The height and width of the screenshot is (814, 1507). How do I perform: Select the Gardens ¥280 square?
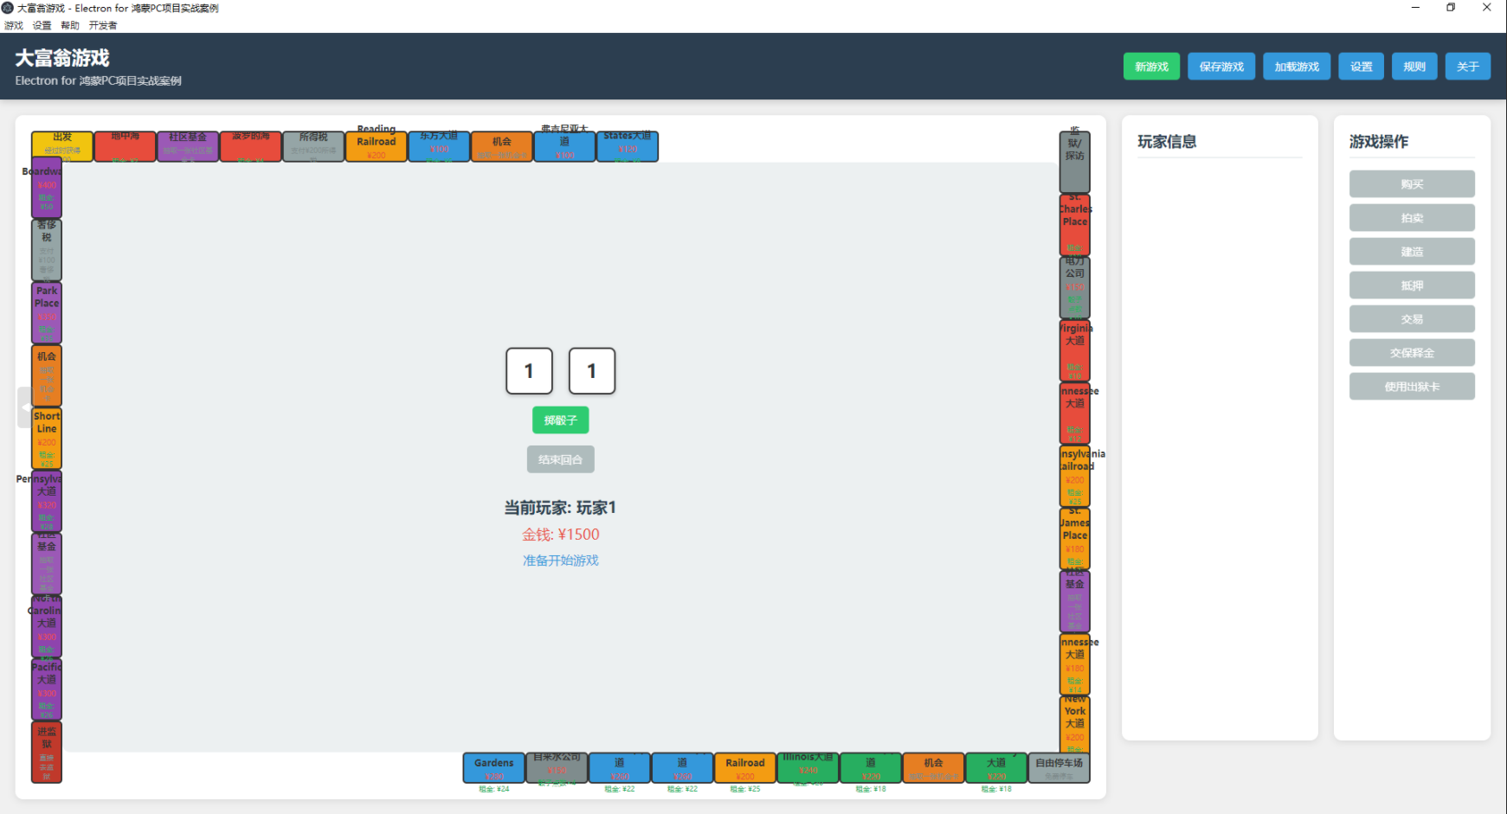pyautogui.click(x=494, y=768)
